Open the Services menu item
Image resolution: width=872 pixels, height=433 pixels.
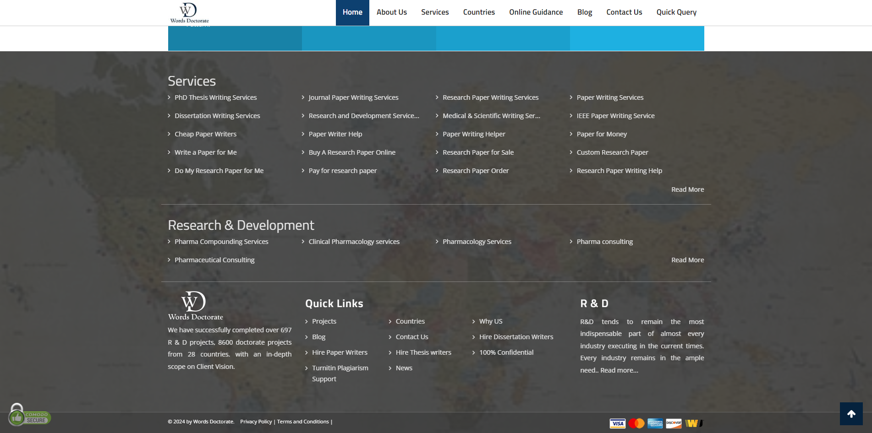pos(435,12)
